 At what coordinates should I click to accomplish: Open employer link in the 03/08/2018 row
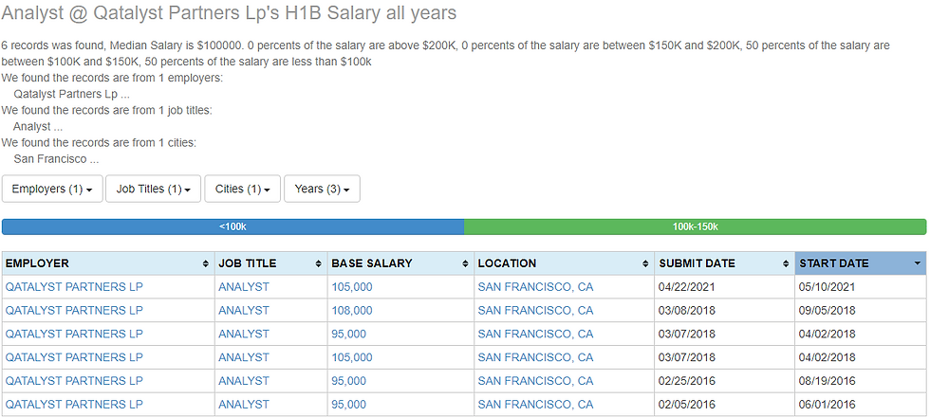click(74, 311)
